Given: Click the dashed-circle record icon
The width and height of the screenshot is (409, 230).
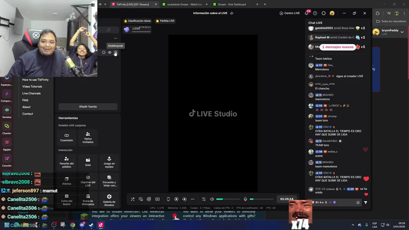Looking at the screenshot, I should (184, 199).
